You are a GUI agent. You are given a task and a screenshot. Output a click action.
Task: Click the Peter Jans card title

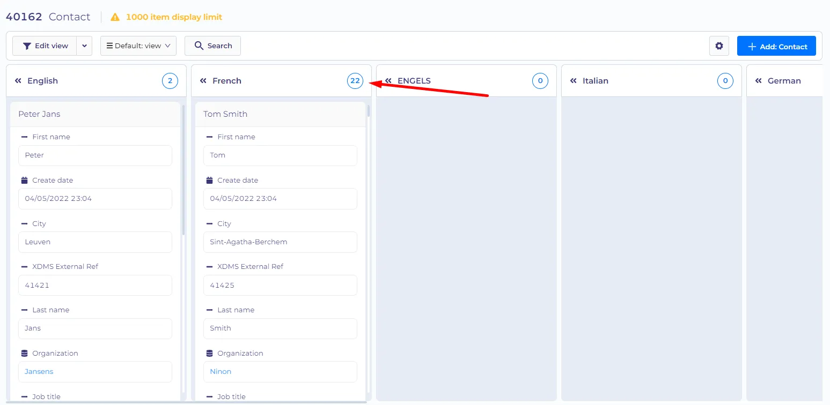pos(39,114)
